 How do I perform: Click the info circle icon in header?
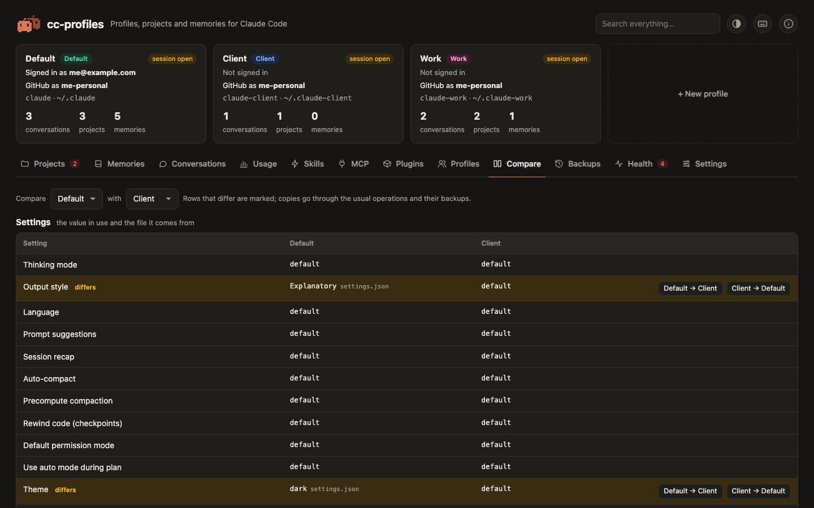(789, 24)
